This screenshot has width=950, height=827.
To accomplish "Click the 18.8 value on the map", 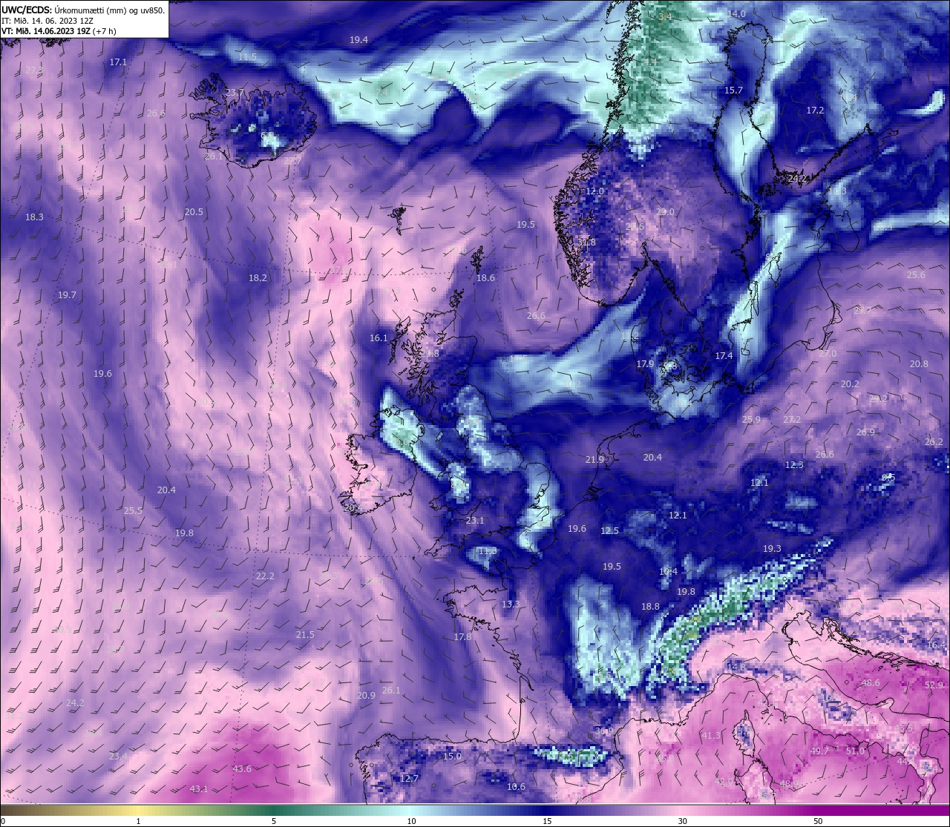I will click(650, 607).
